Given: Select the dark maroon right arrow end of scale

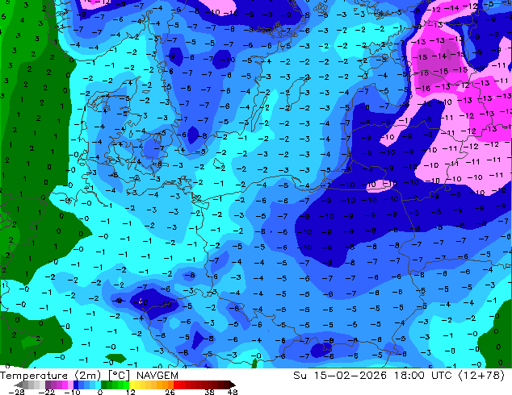Looking at the screenshot, I should (233, 385).
